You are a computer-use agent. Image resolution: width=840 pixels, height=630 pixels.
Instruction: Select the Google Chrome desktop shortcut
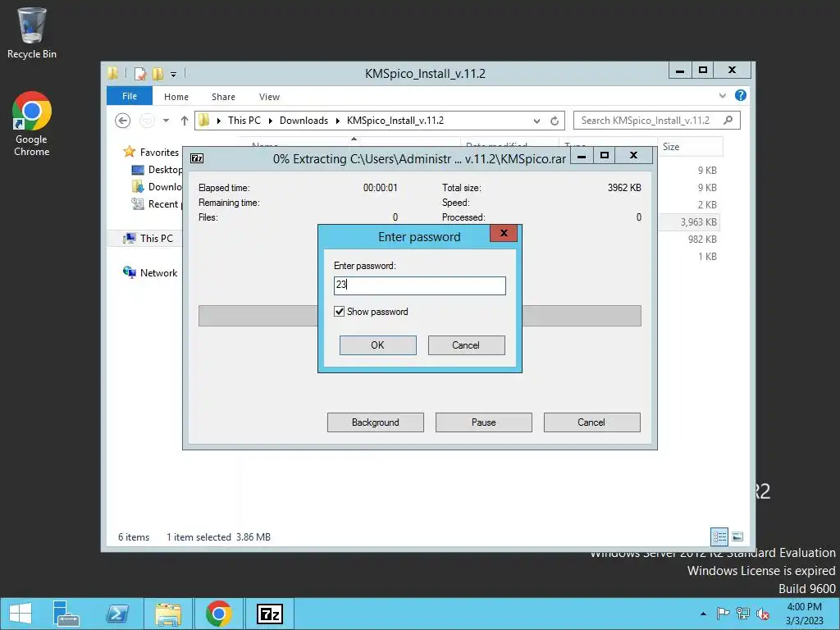32,124
